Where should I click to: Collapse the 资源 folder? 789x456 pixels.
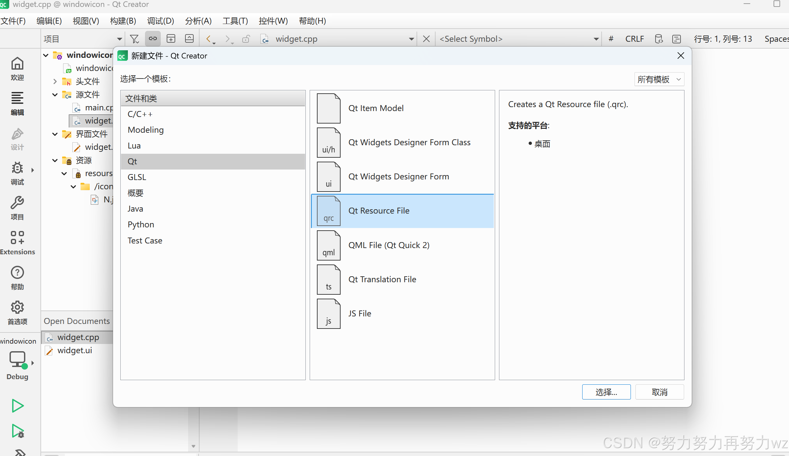point(55,160)
